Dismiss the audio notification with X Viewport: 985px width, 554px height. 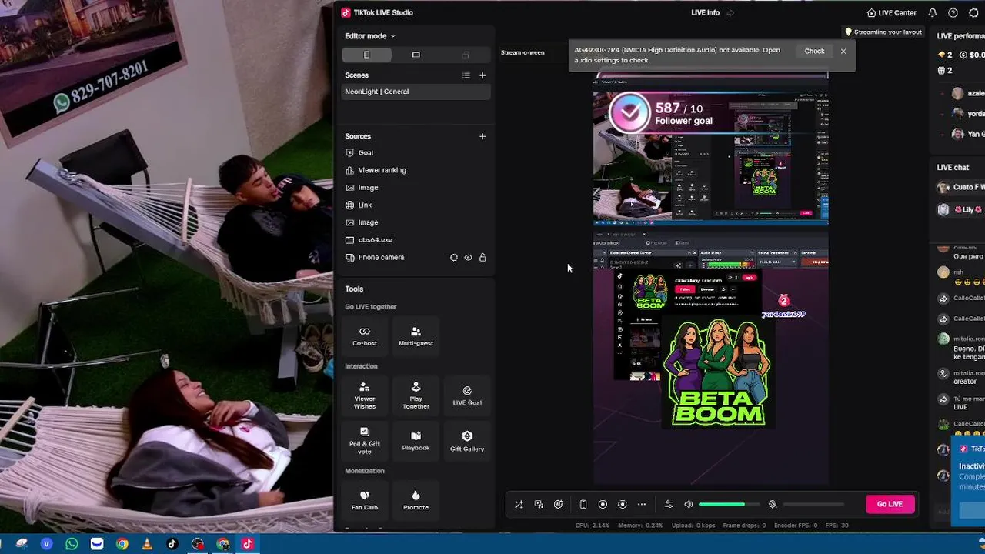[x=843, y=52]
